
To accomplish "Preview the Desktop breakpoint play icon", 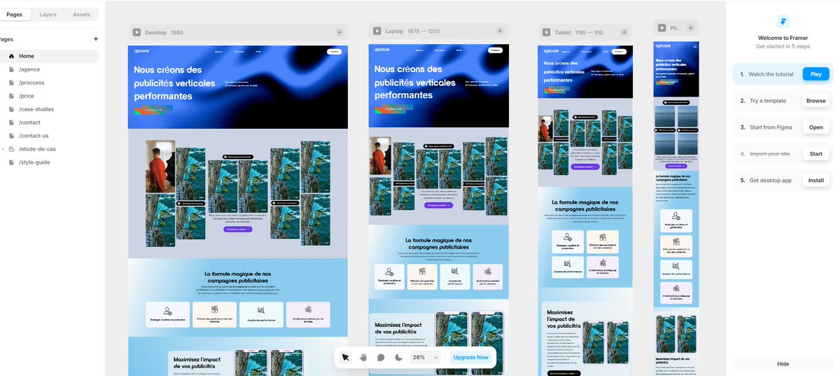I will 136,32.
